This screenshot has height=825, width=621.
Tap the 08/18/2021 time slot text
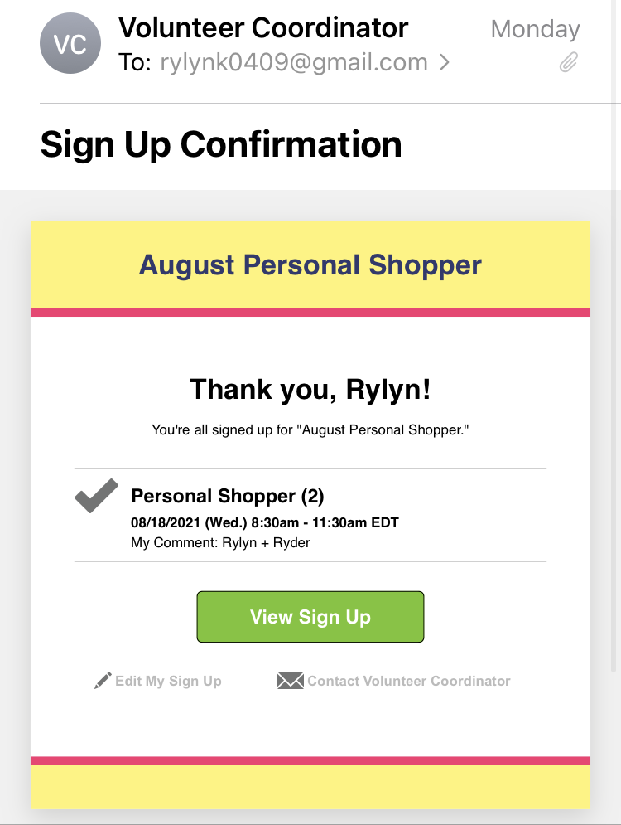[265, 523]
